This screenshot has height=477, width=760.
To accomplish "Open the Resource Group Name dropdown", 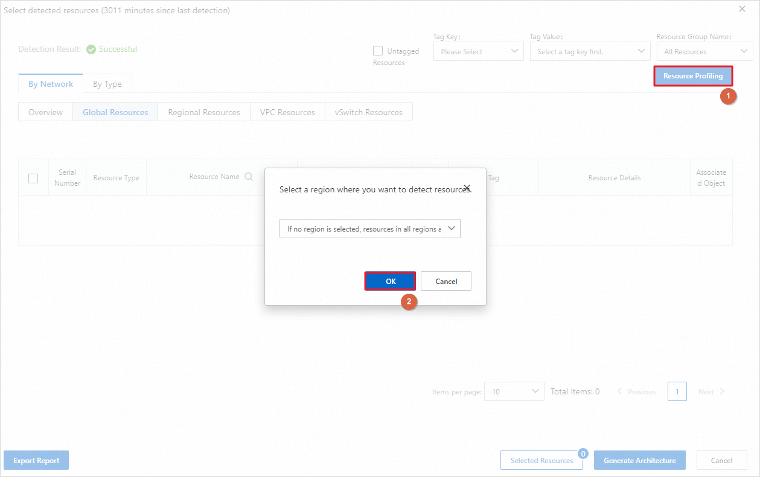I will (705, 51).
